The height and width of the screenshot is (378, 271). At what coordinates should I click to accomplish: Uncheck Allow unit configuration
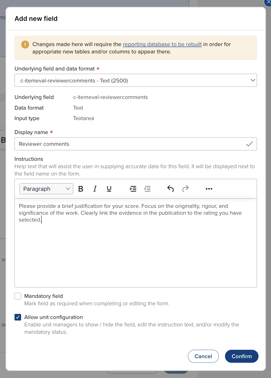tap(18, 317)
